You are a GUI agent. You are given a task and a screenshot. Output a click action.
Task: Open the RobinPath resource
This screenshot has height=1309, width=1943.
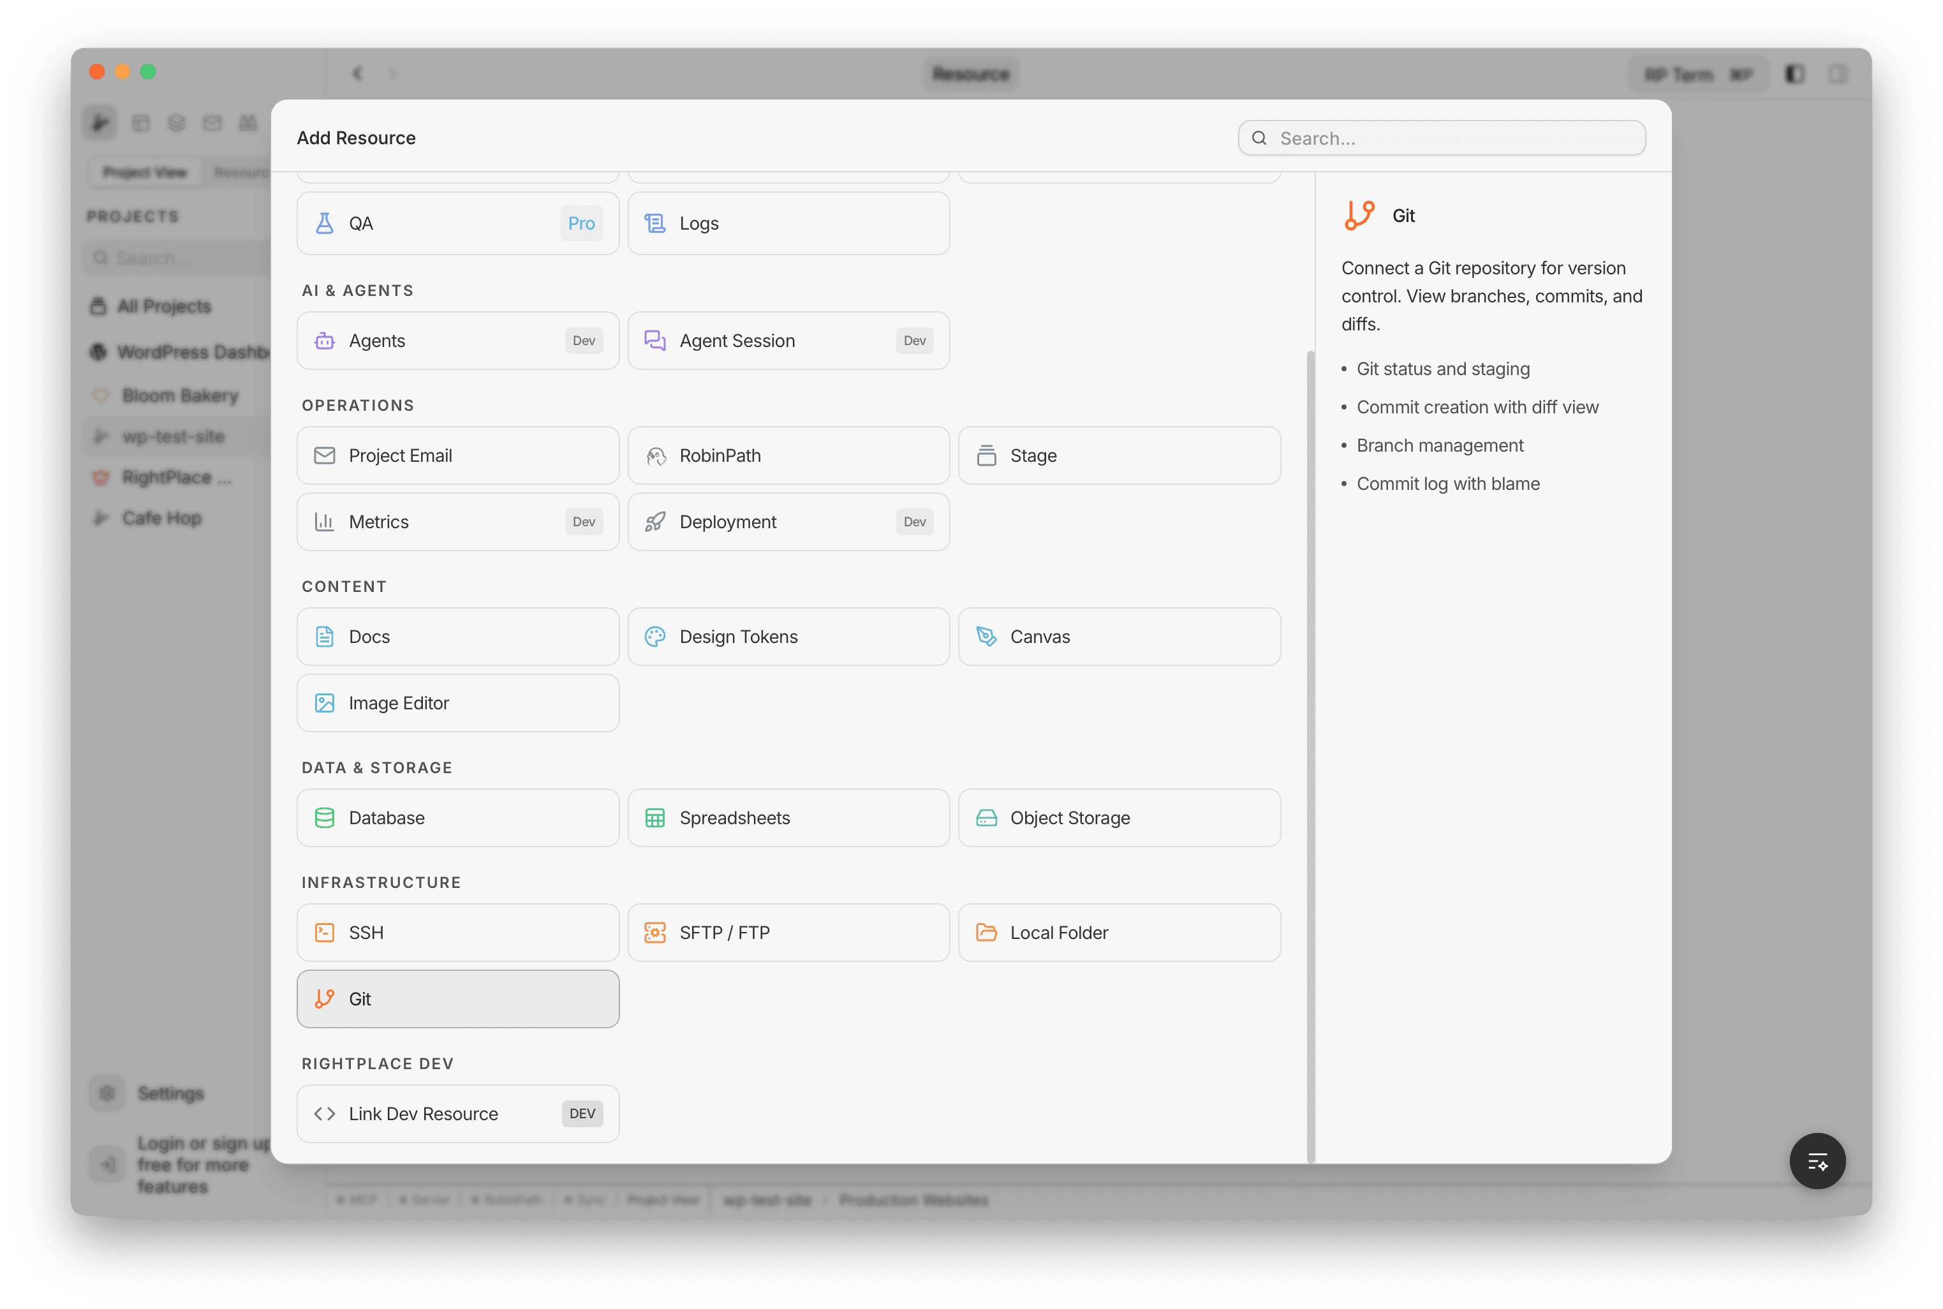click(x=788, y=455)
